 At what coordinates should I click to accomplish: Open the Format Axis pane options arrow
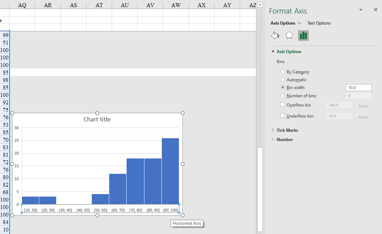(361, 10)
